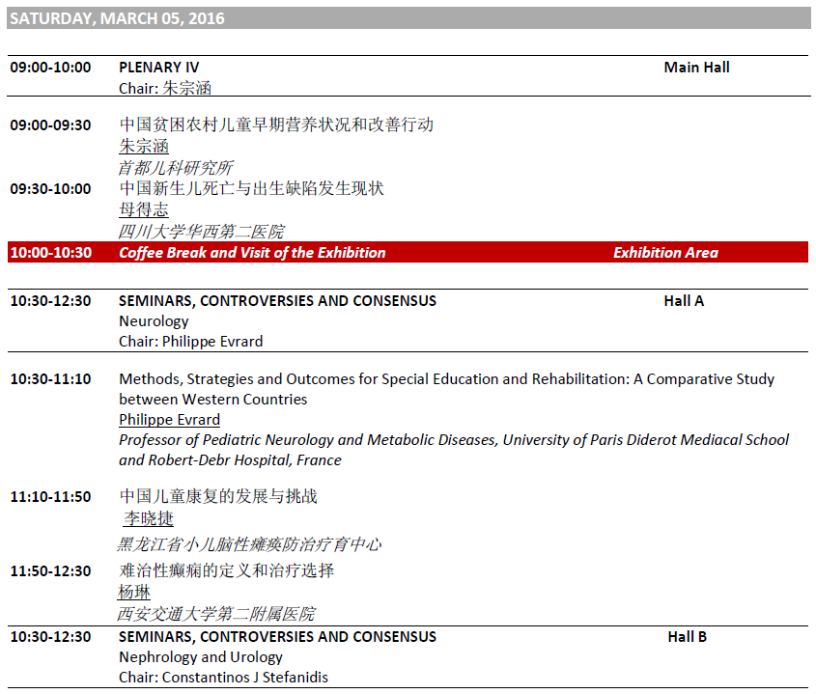Click 'between Western Countries' line
The width and height of the screenshot is (816, 694).
tap(213, 400)
